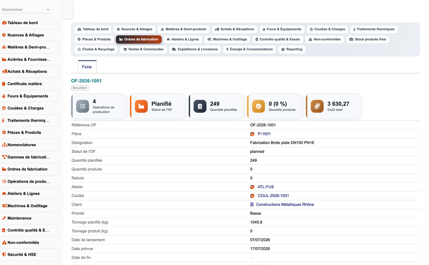429x265 pixels.
Task: Open the COUL-2026-1001 coulée link
Action: (x=273, y=196)
